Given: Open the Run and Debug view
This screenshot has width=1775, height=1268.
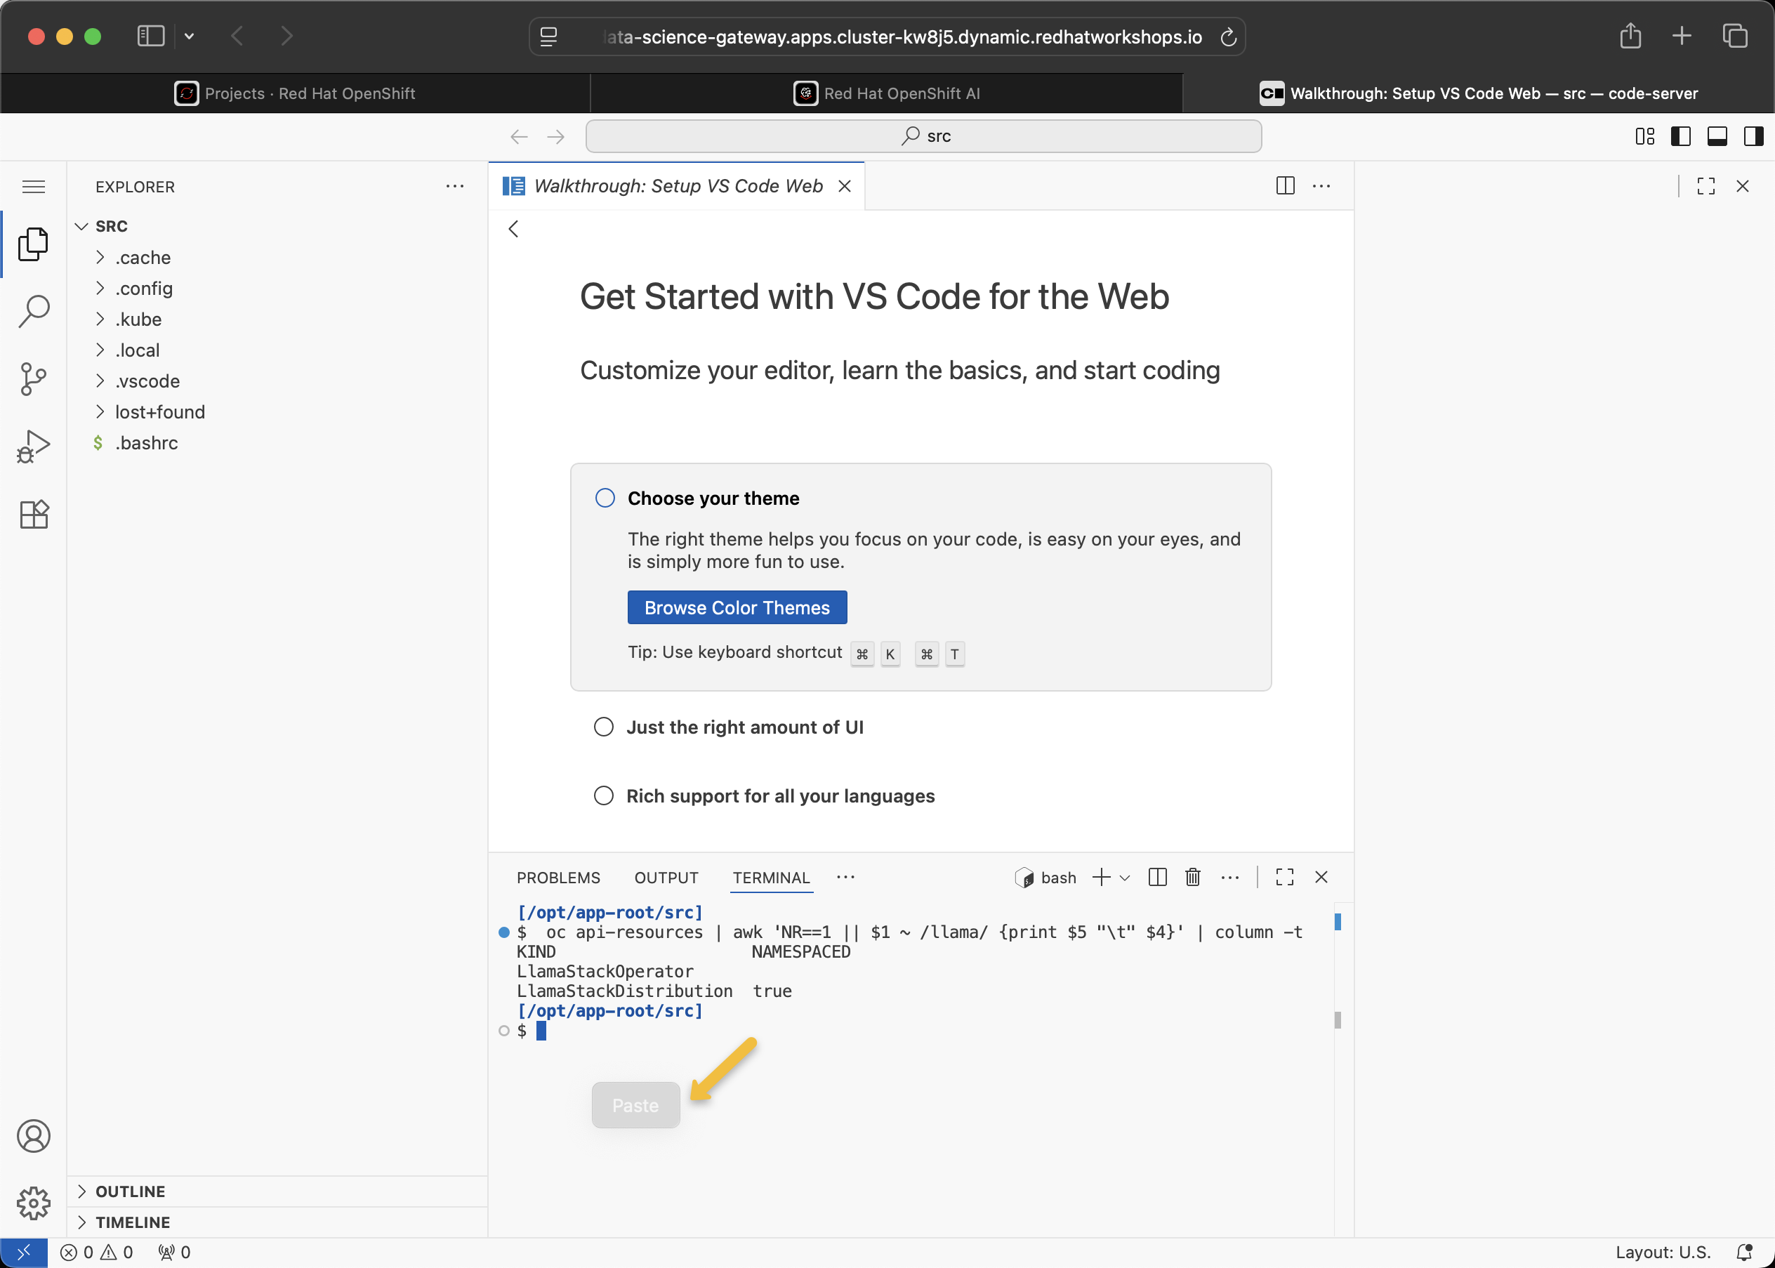Looking at the screenshot, I should coord(34,447).
